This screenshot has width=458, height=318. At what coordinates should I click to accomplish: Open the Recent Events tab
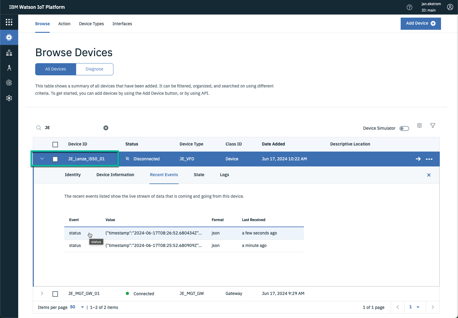164,175
